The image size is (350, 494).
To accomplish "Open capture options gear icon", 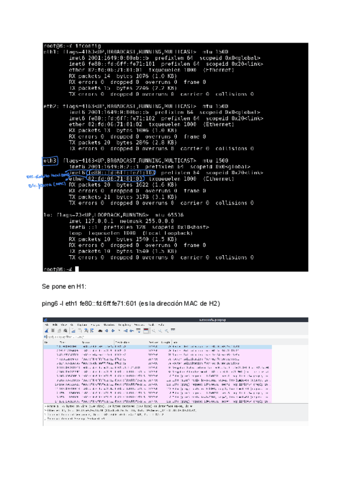I will point(65,330).
